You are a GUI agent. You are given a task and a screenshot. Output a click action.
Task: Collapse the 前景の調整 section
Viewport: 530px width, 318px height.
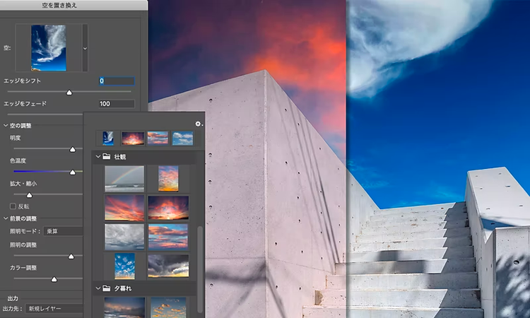(x=6, y=218)
